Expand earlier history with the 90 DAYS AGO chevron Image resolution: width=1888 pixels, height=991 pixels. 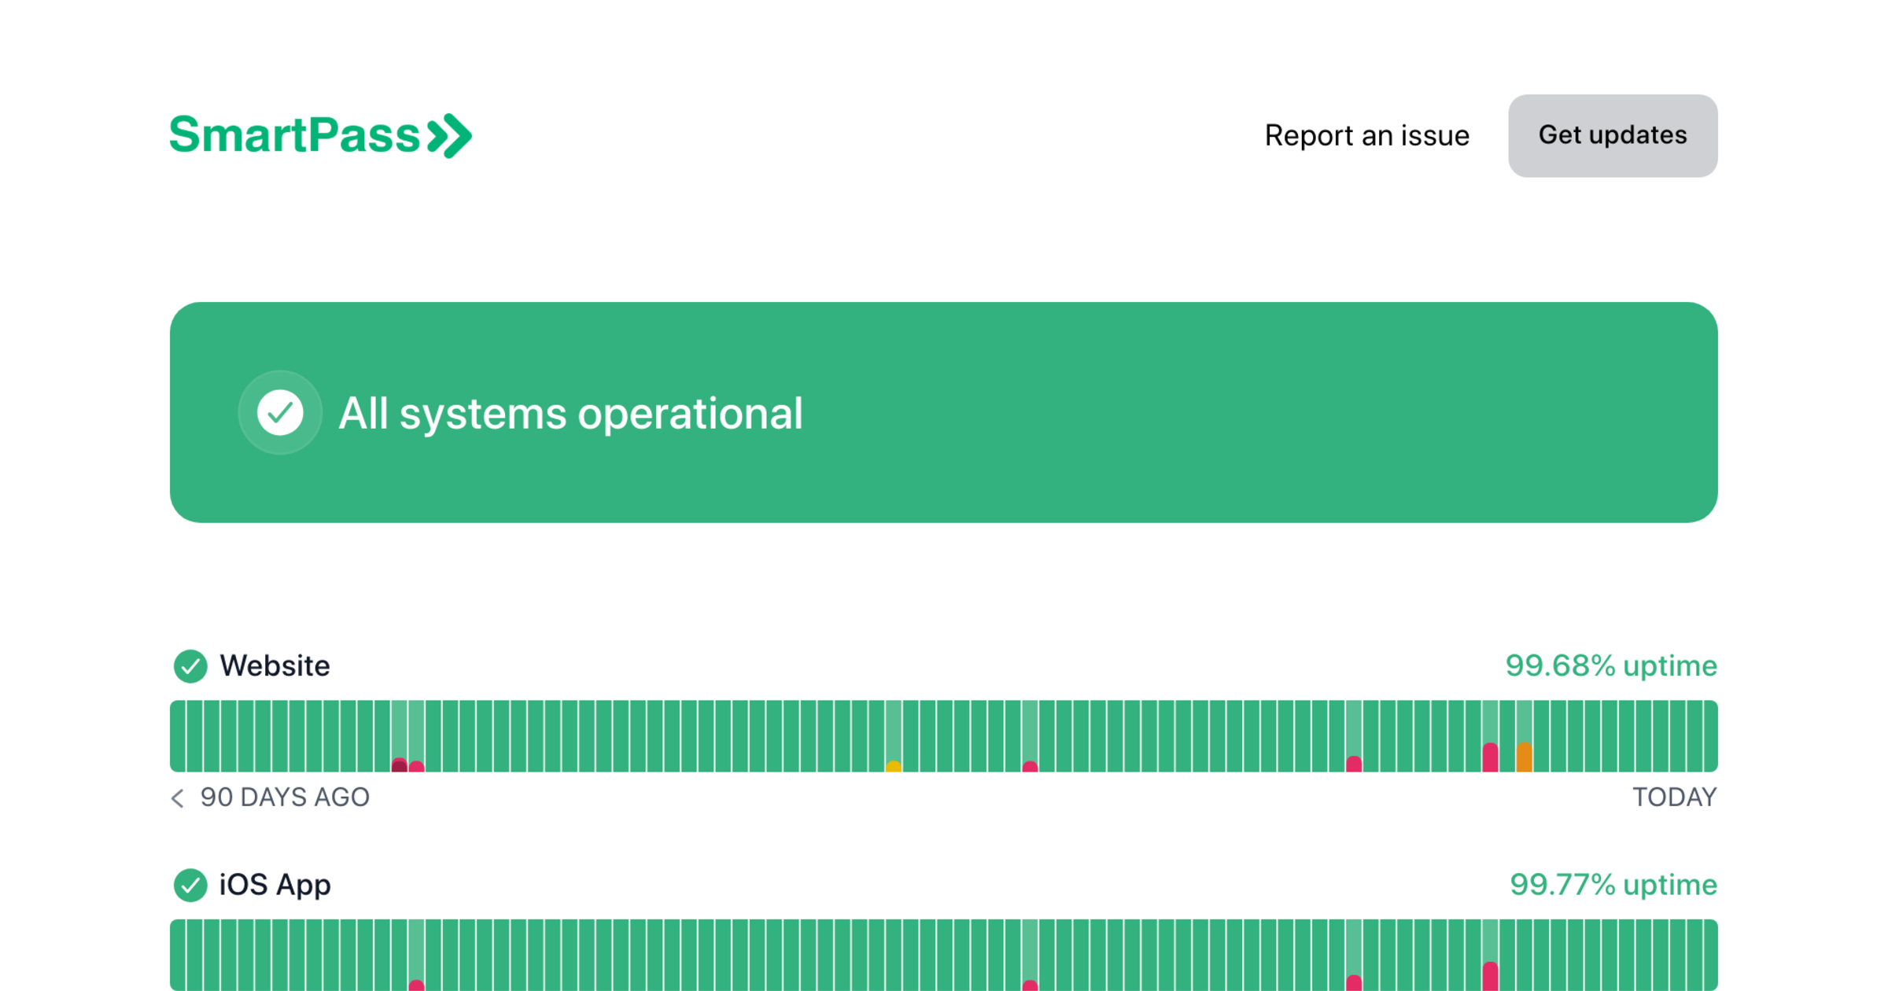(x=178, y=798)
